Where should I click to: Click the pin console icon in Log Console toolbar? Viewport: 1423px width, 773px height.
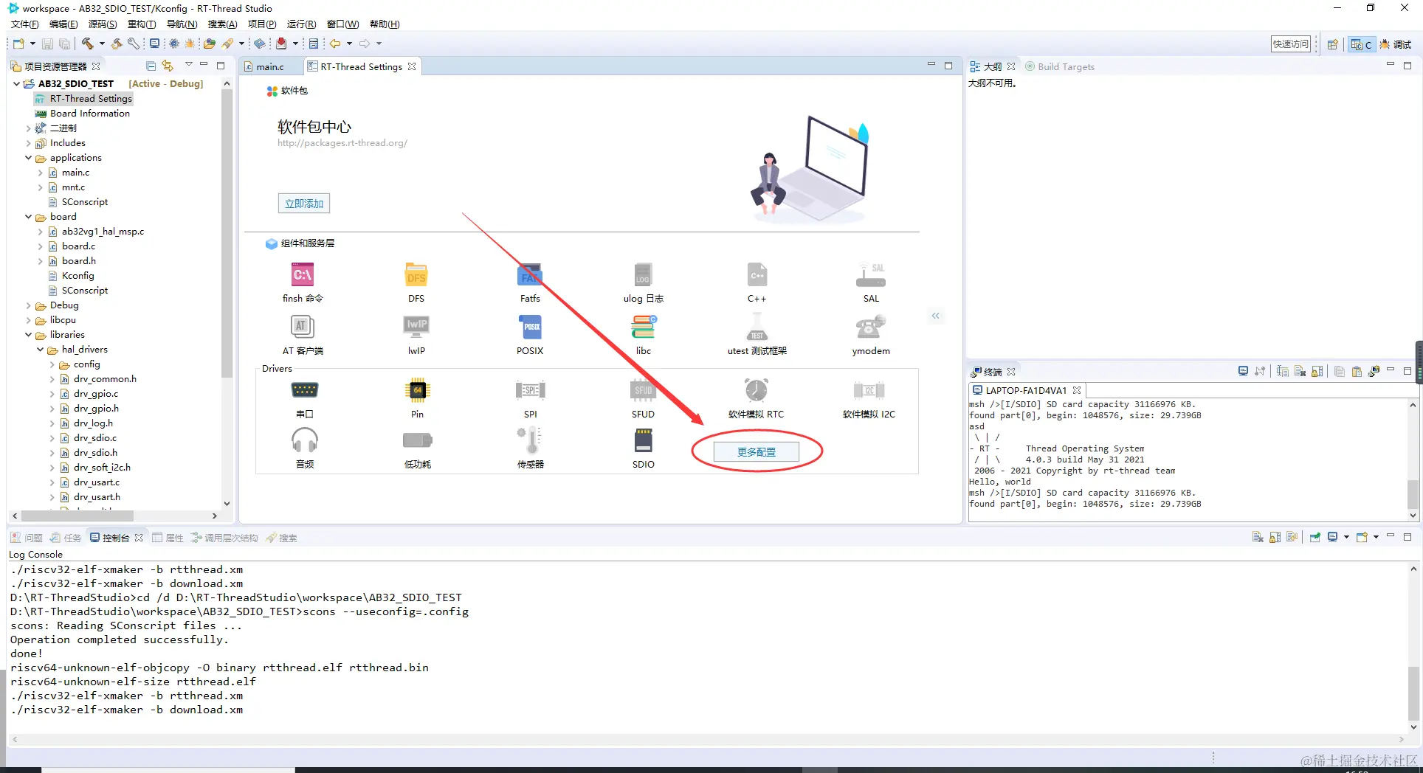point(1315,537)
